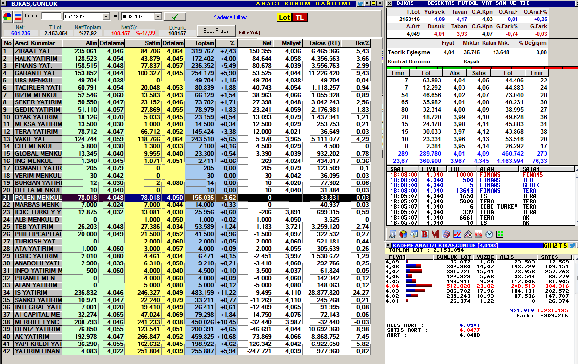Screen dimensions: 578x364
Task: Select the highlighted POLEN MENKUL row
Action: 186,198
